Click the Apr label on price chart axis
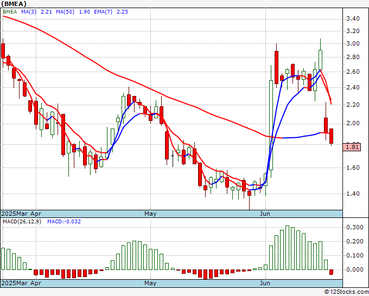Screen dimensions: 369x296 pyautogui.click(x=36, y=214)
